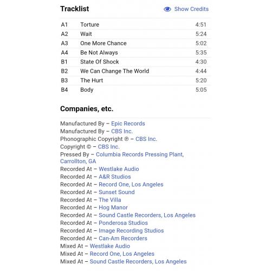
Task: Visit the Sunset Sound studio link
Action: coord(117,192)
